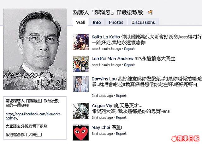This screenshot has width=202, height=144.
Task: Select the Discussions tab
Action: [143, 22]
